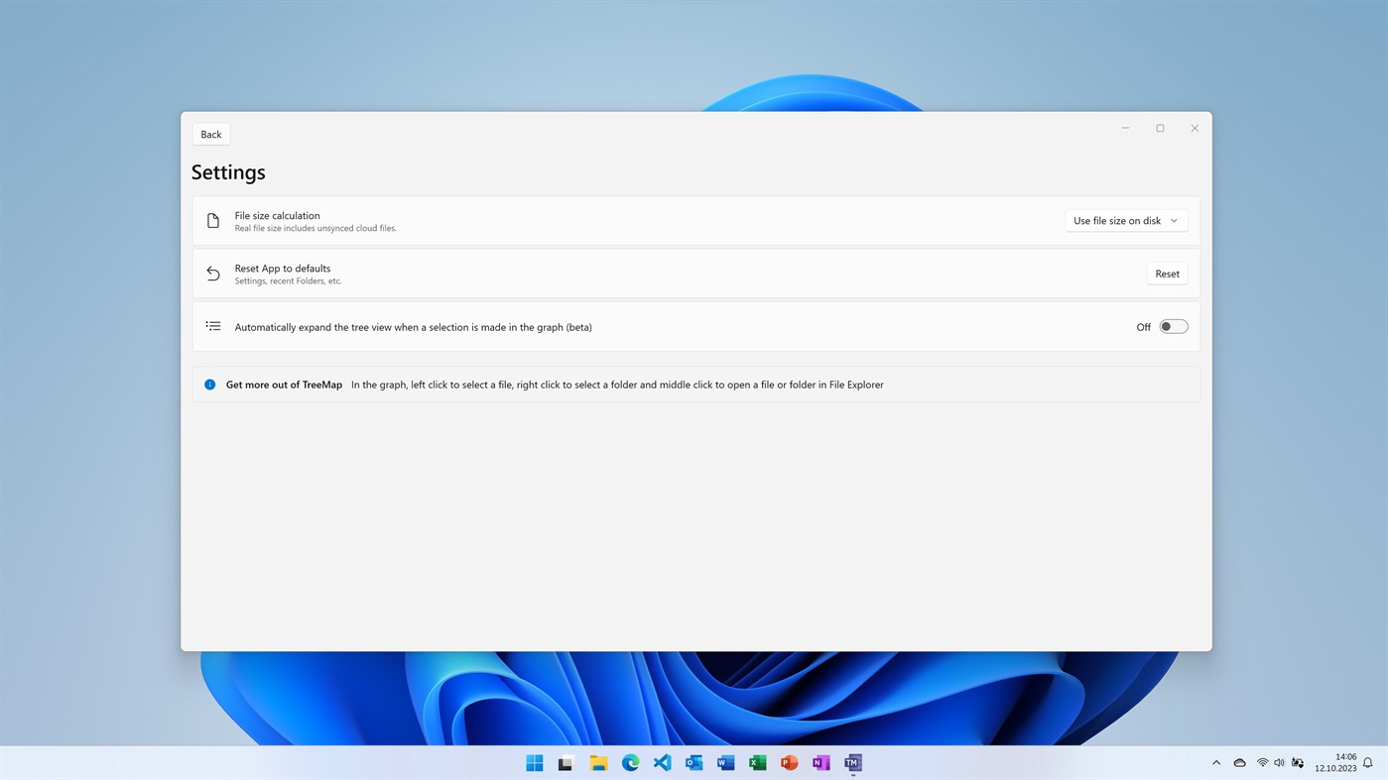
Task: Open the clock and date flyout
Action: click(x=1335, y=762)
